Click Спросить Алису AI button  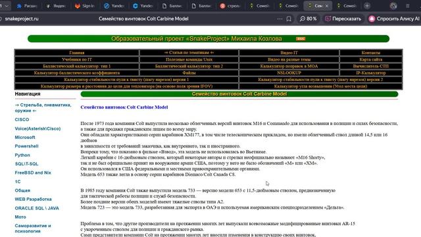pyautogui.click(x=393, y=19)
